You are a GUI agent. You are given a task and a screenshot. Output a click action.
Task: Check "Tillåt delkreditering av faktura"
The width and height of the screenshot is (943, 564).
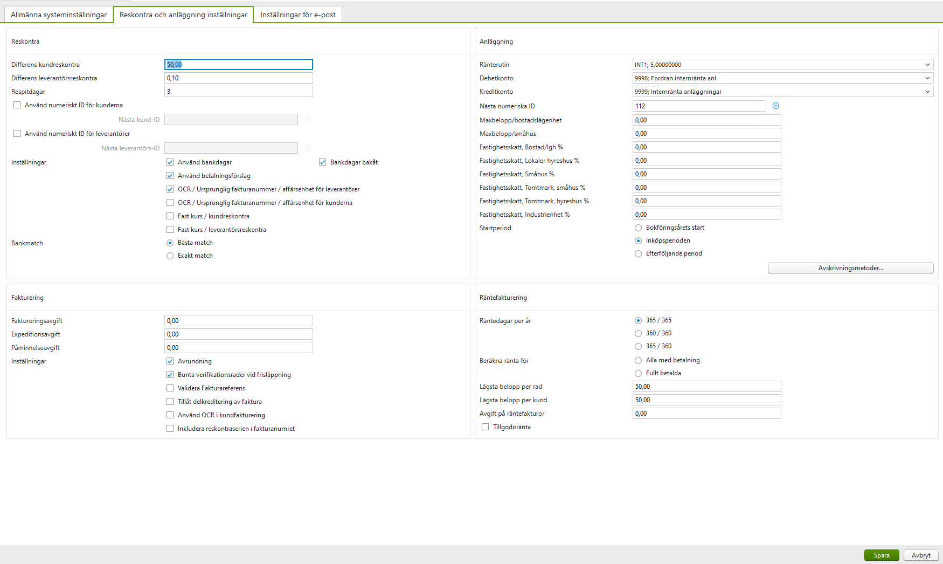pyautogui.click(x=170, y=401)
